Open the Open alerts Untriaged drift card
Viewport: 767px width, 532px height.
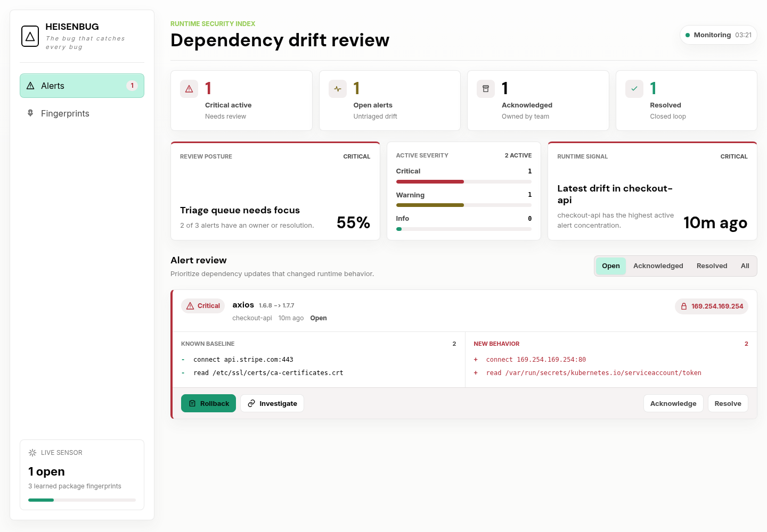390,101
